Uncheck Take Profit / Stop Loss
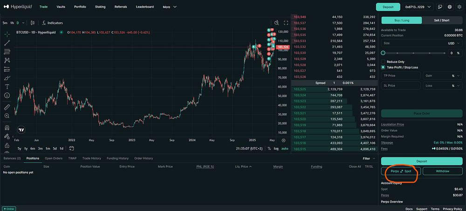 pyautogui.click(x=383, y=68)
